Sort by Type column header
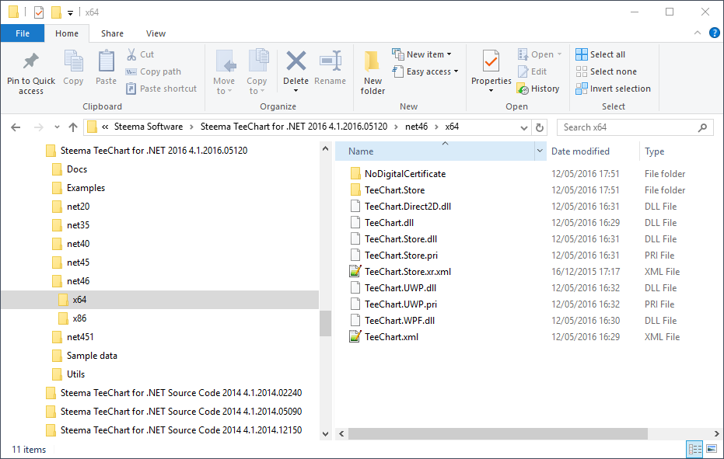Screen dimensions: 724x459 pyautogui.click(x=654, y=151)
